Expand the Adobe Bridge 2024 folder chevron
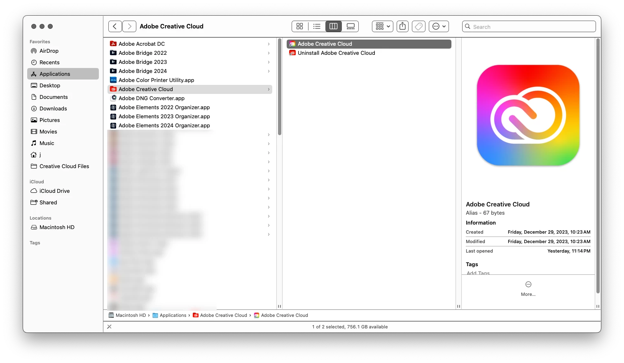Viewport: 624px width, 363px height. (269, 71)
